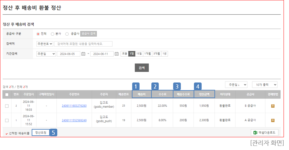Click the Excel icon on 엑셀다운로드
This screenshot has width=289, height=150.
255,132
